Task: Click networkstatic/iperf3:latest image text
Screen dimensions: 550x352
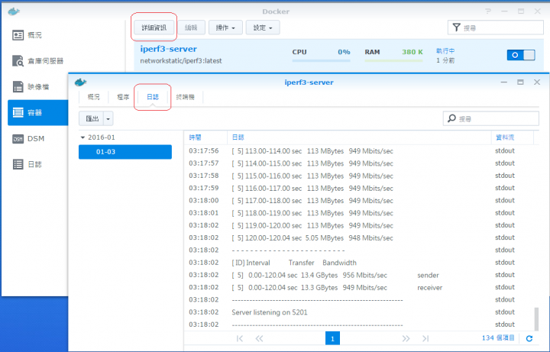Action: [x=181, y=60]
